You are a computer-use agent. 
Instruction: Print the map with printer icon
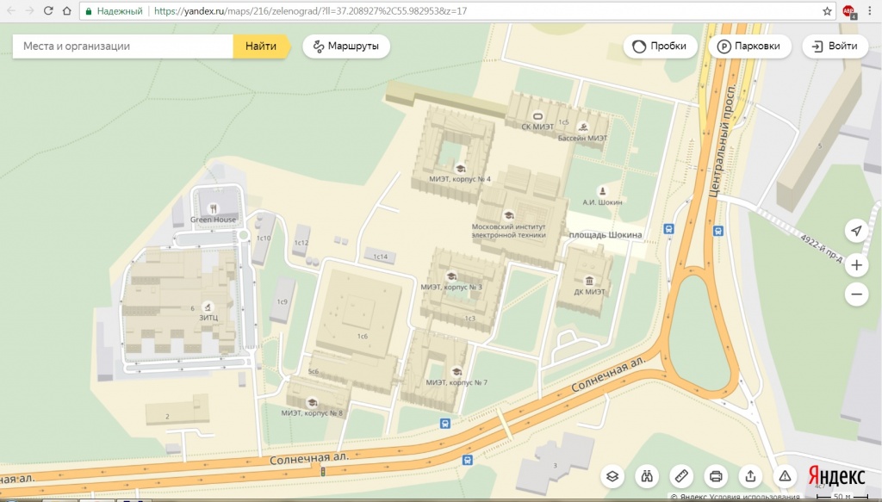tap(716, 476)
